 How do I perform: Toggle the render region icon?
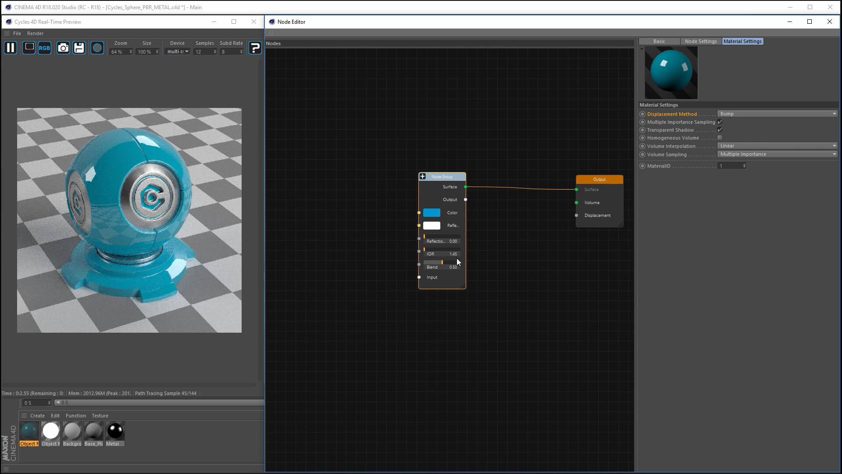coord(29,47)
